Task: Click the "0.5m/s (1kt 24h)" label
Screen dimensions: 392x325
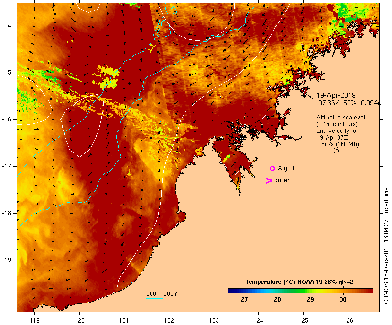Action: (x=338, y=144)
